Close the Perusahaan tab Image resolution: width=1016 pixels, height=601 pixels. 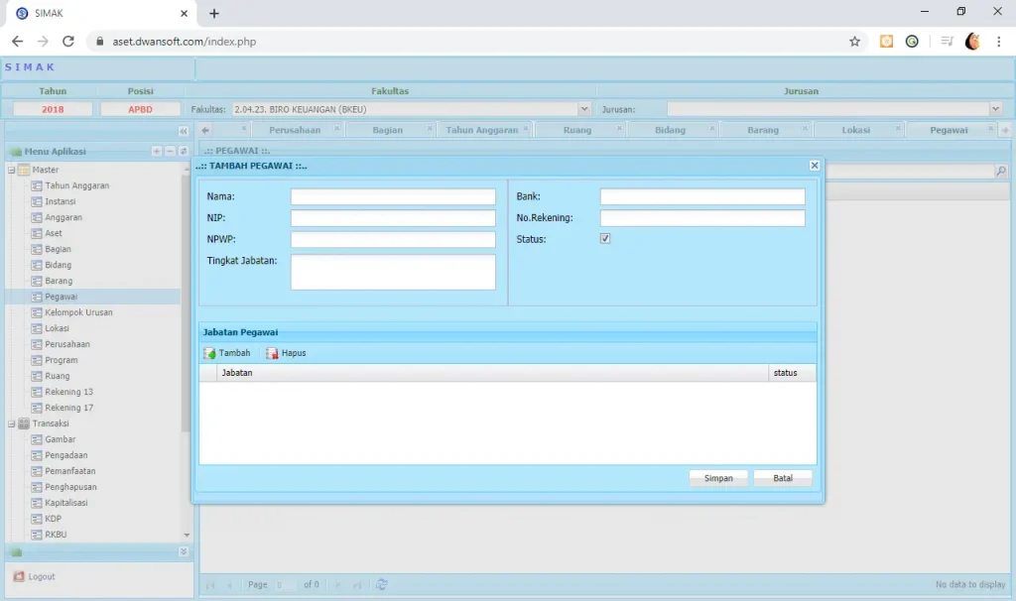pyautogui.click(x=337, y=129)
